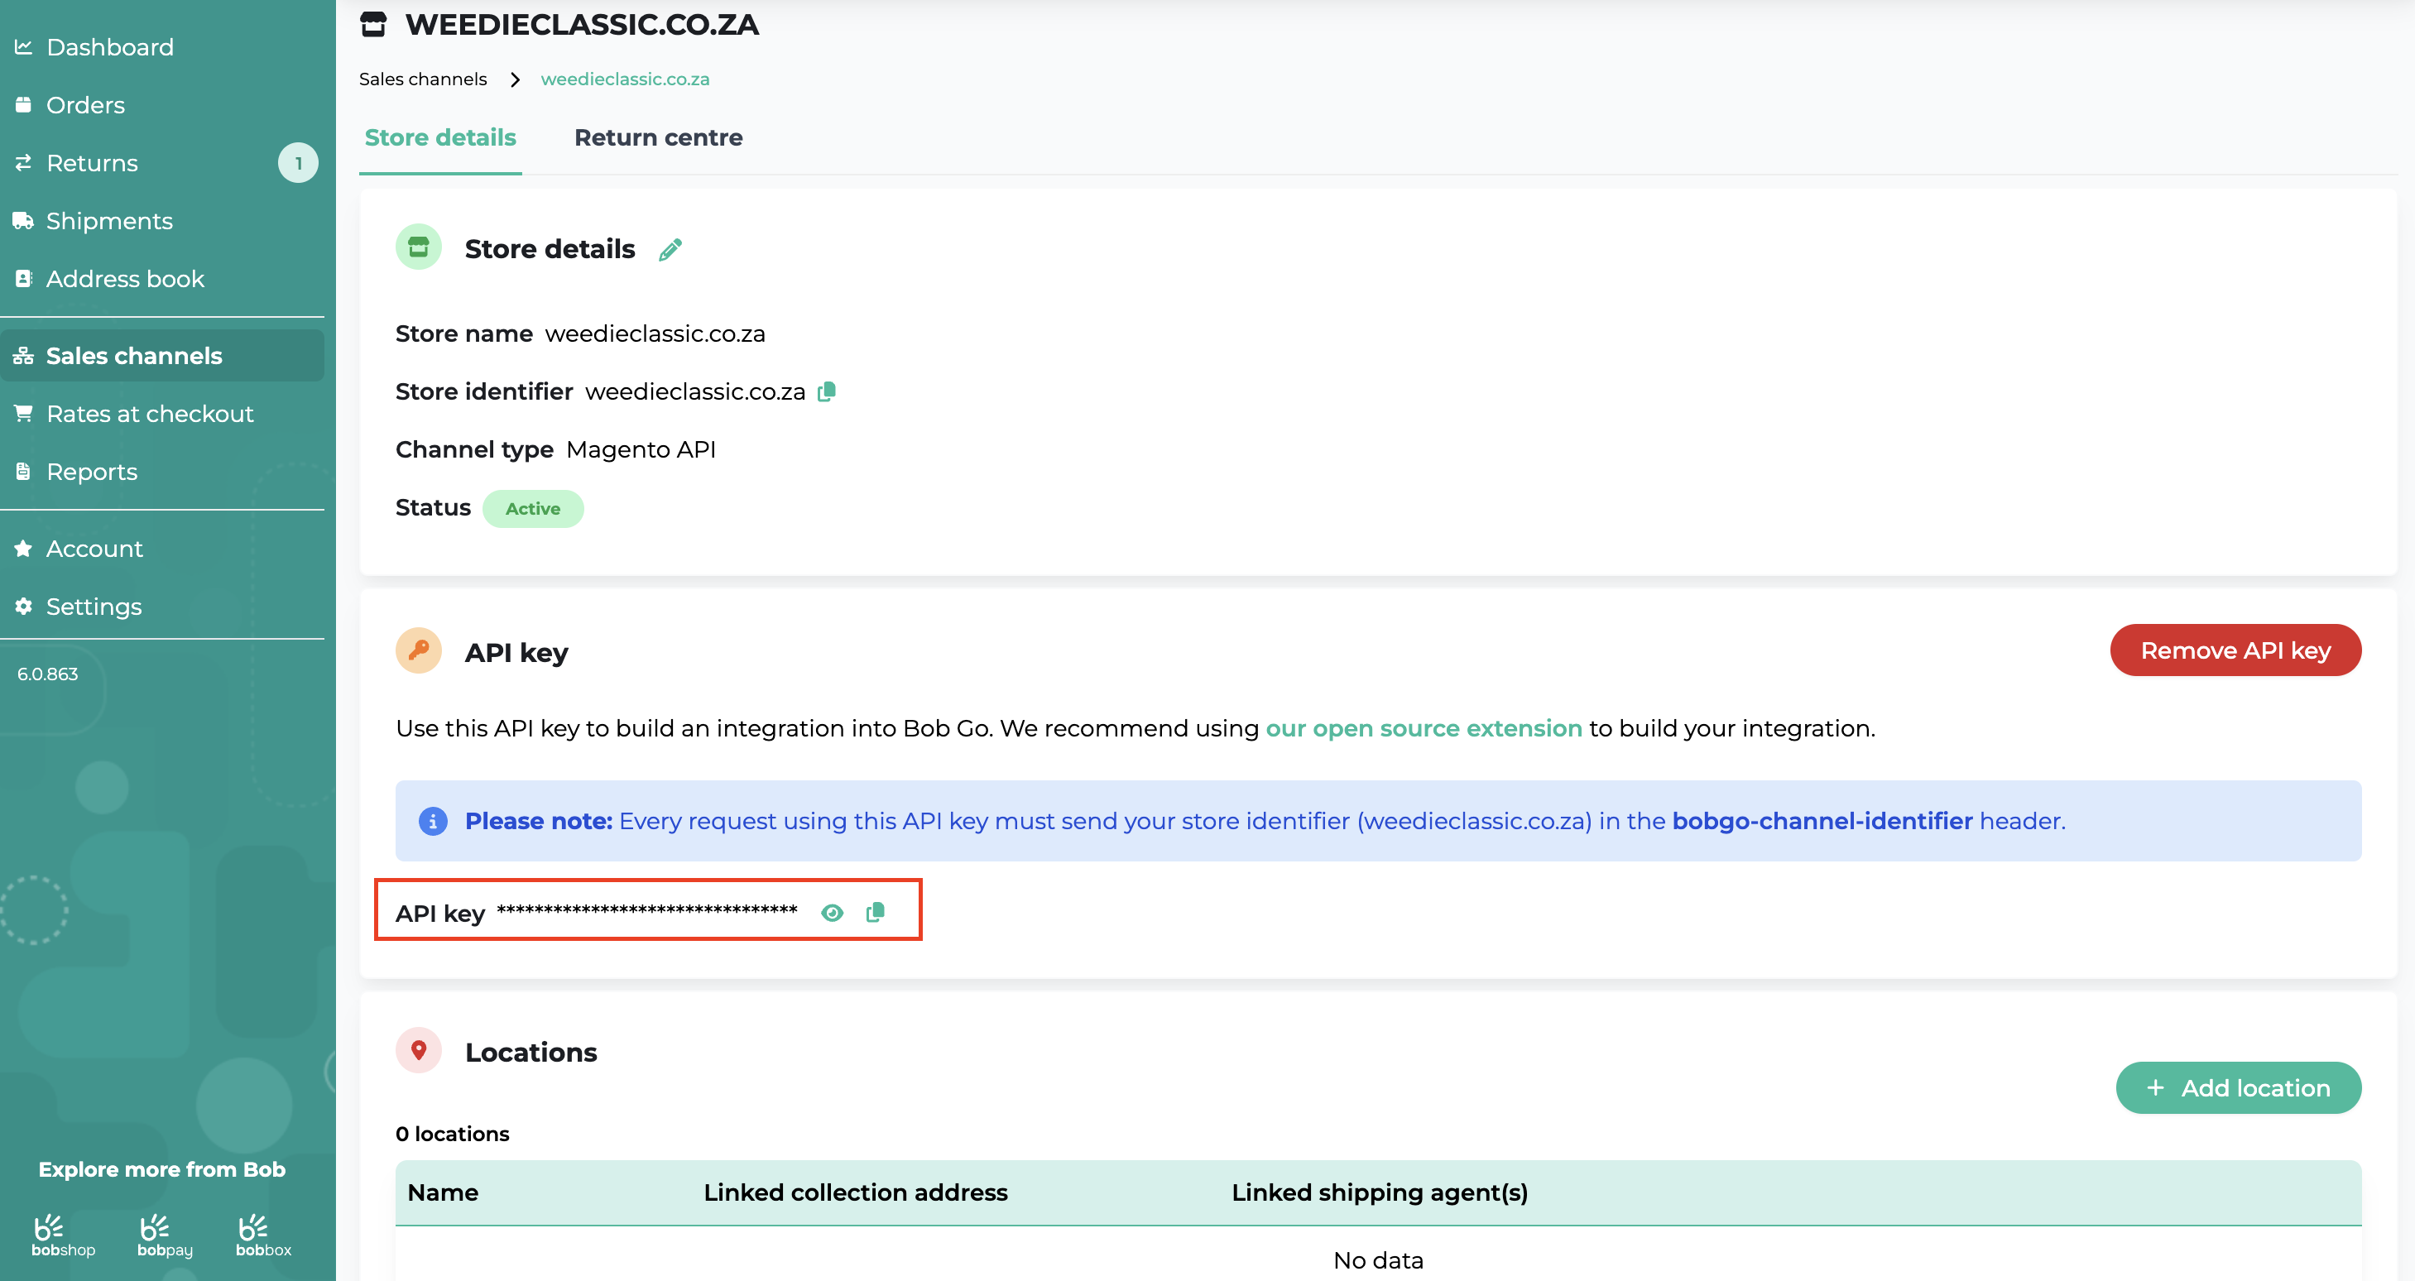Click the Add location button
Image resolution: width=2415 pixels, height=1281 pixels.
[2239, 1088]
